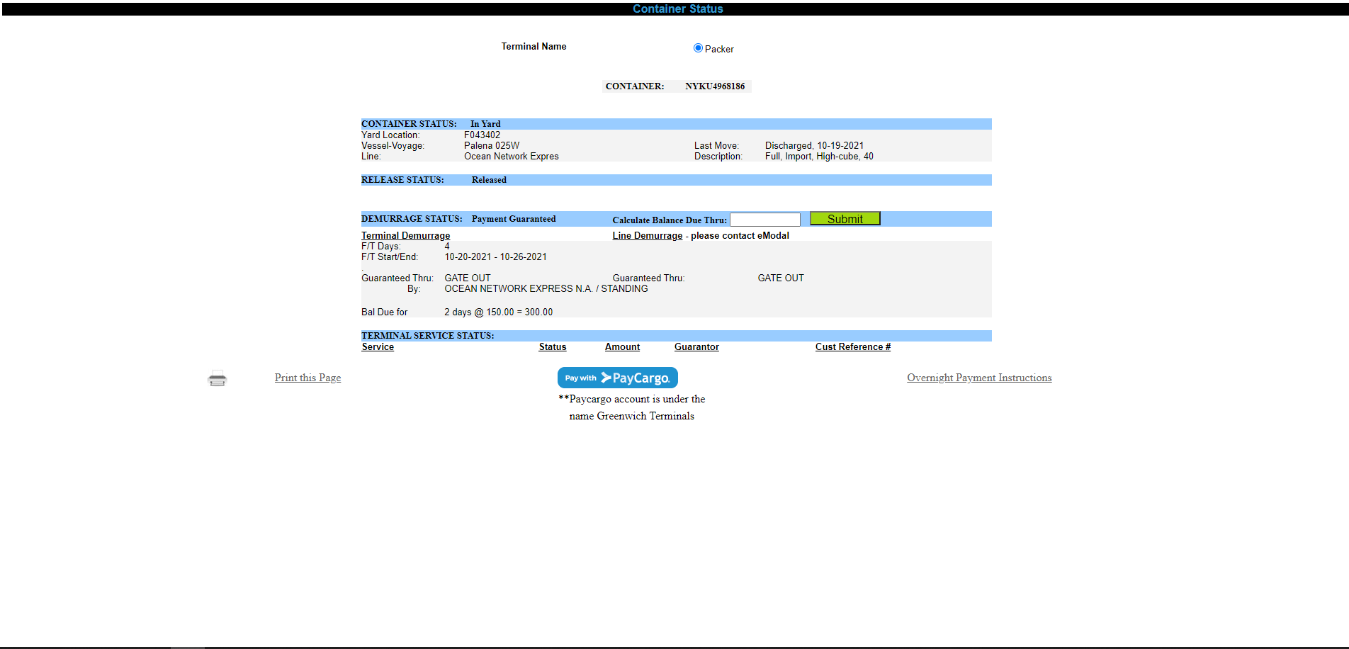Click the Cust Reference # column header

(x=853, y=347)
